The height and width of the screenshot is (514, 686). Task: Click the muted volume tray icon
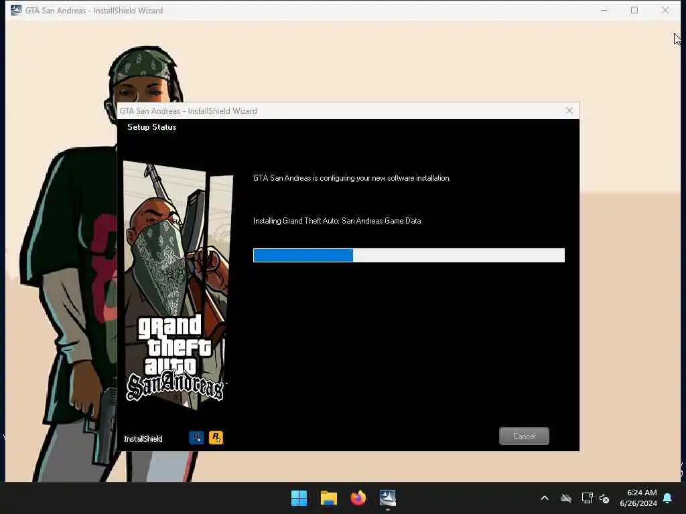pyautogui.click(x=604, y=498)
